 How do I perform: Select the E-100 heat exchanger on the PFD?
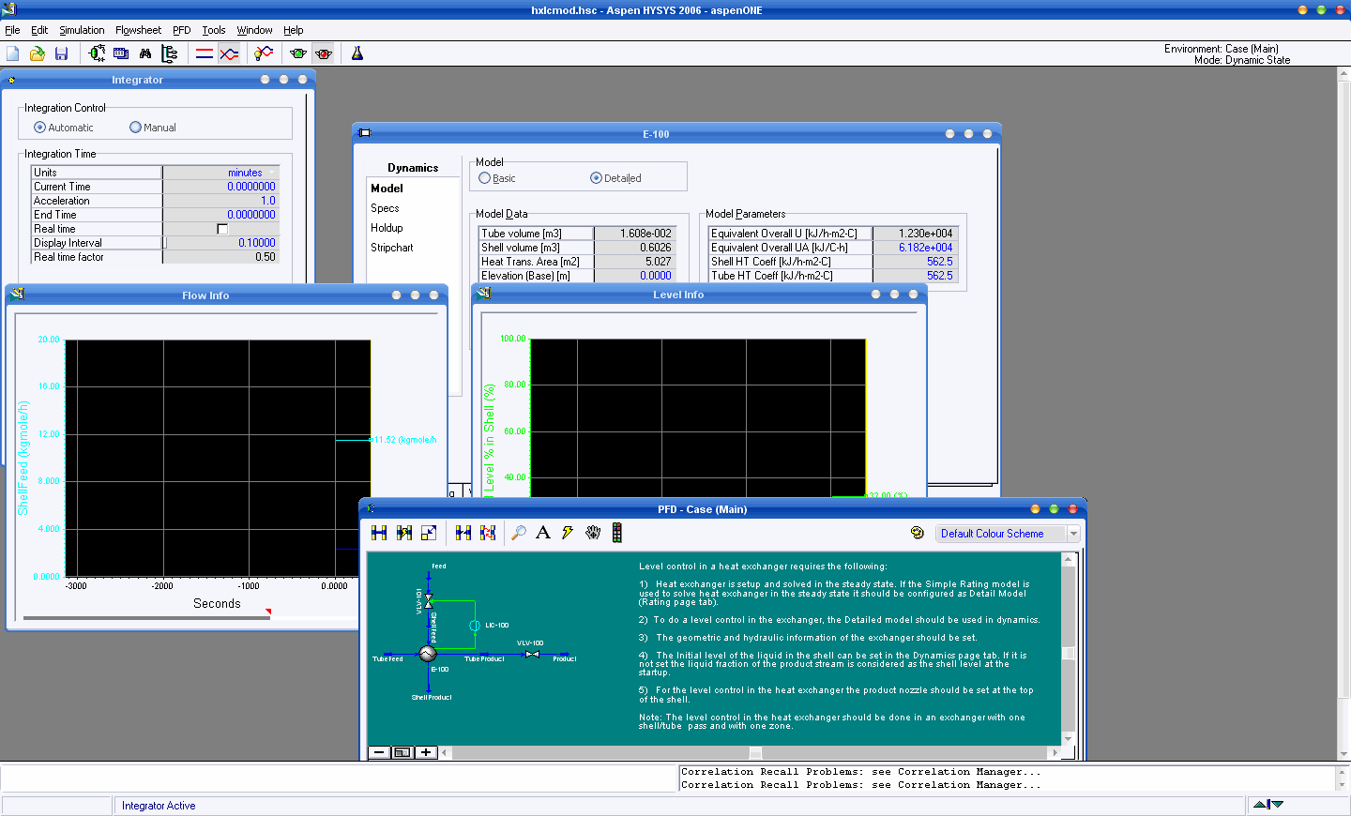[x=428, y=654]
